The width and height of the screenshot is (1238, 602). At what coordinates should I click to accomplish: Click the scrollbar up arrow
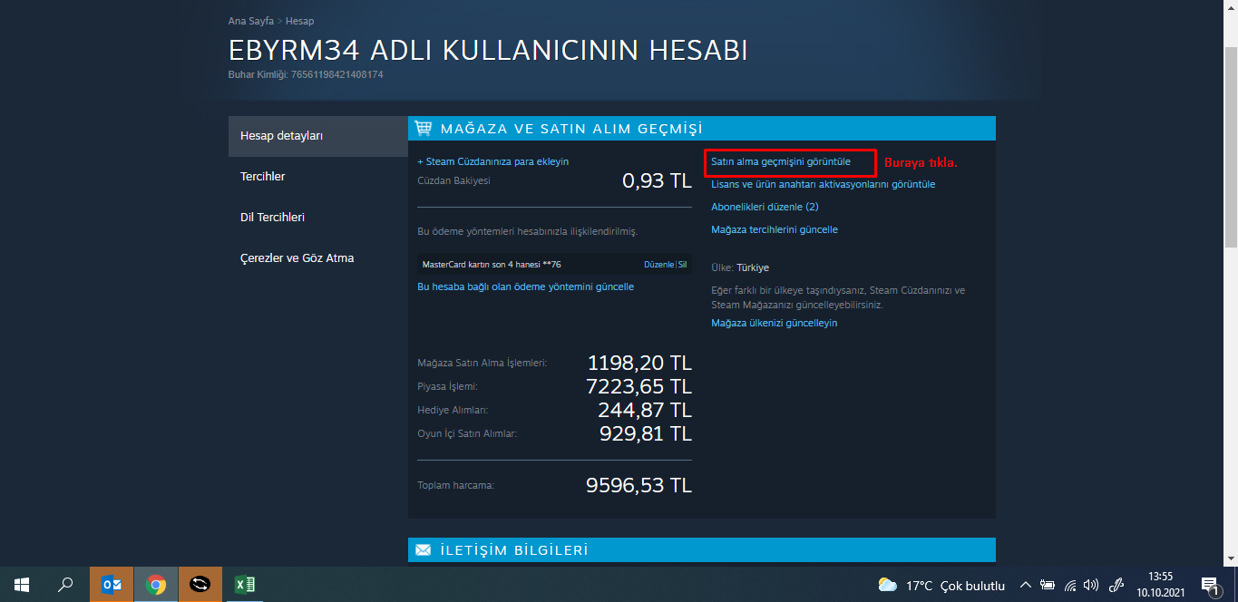(x=1231, y=7)
